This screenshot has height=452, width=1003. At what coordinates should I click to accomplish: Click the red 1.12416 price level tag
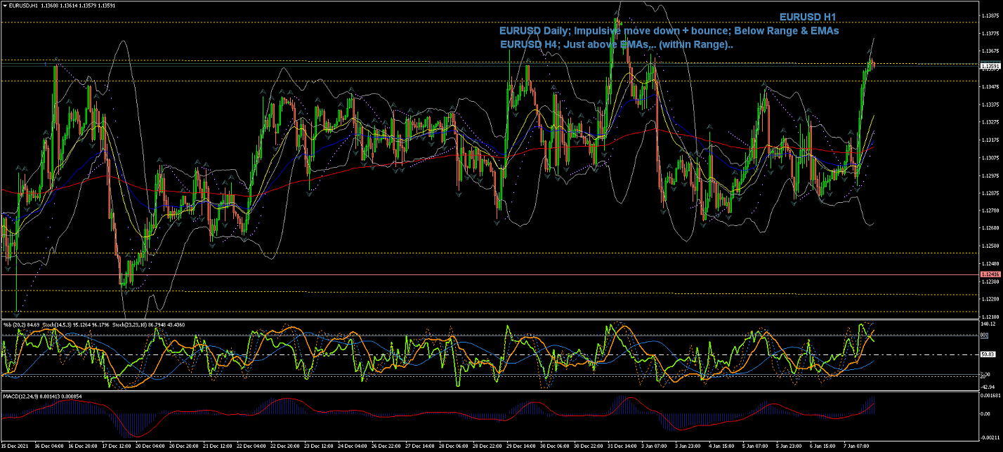[990, 274]
